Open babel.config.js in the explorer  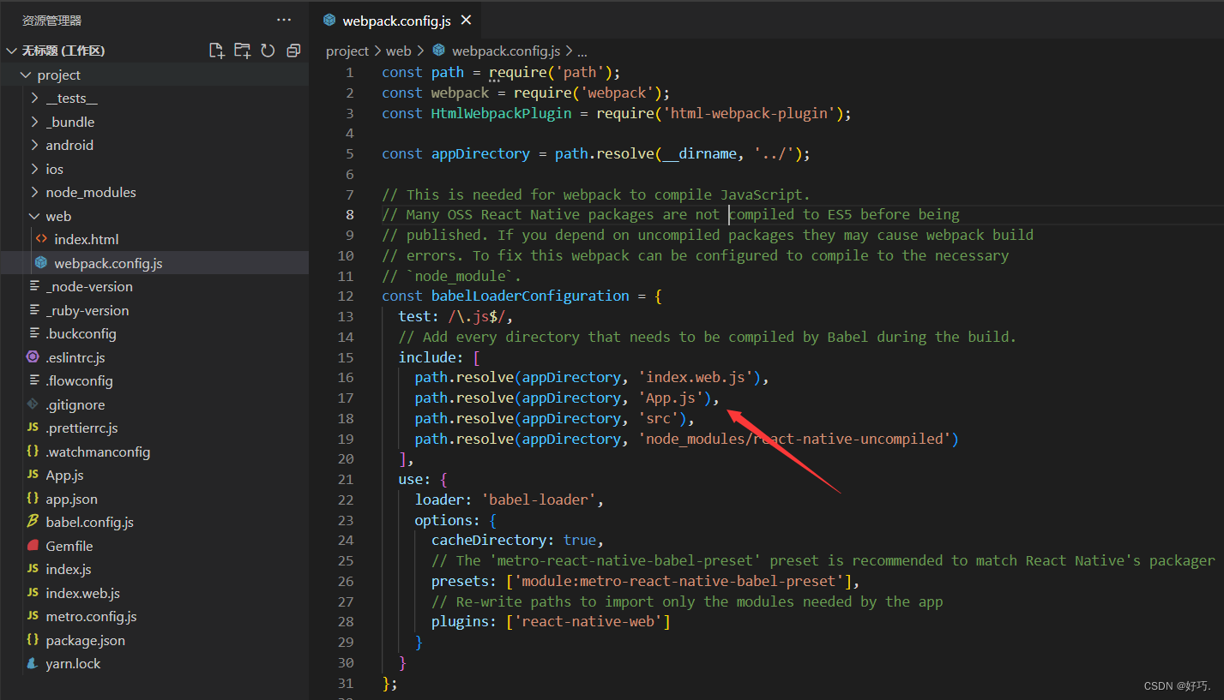pyautogui.click(x=154, y=523)
